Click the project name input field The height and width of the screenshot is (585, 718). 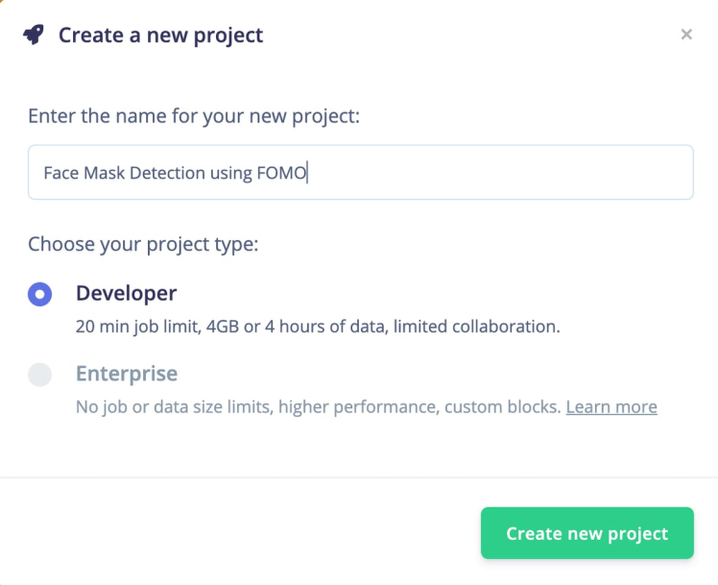360,173
